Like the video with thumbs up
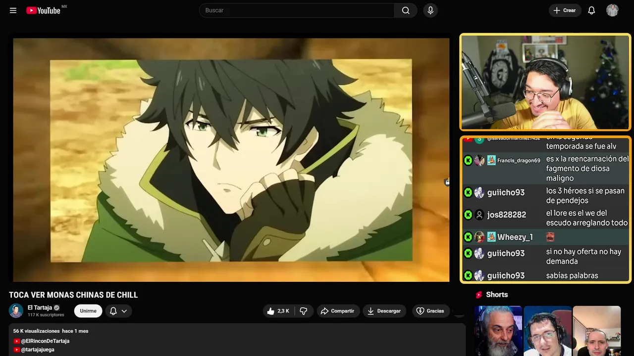The image size is (634, 356). click(278, 311)
